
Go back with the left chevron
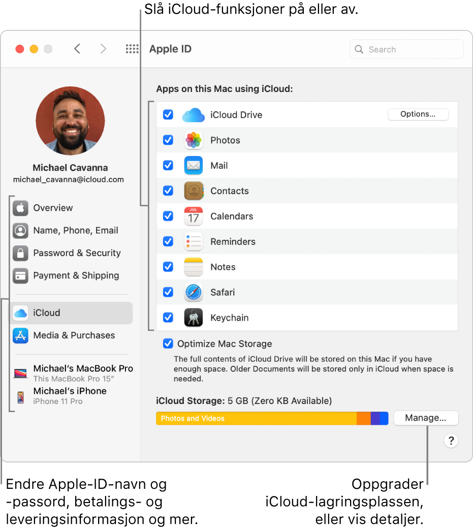coord(77,49)
